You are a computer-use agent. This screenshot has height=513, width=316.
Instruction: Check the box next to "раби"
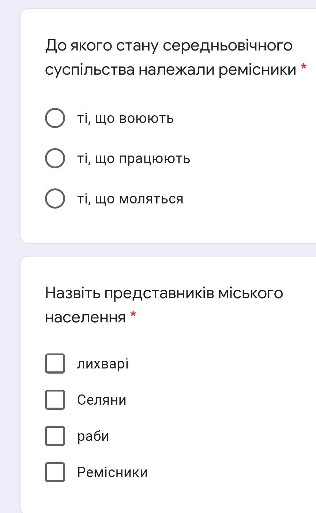pyautogui.click(x=55, y=436)
